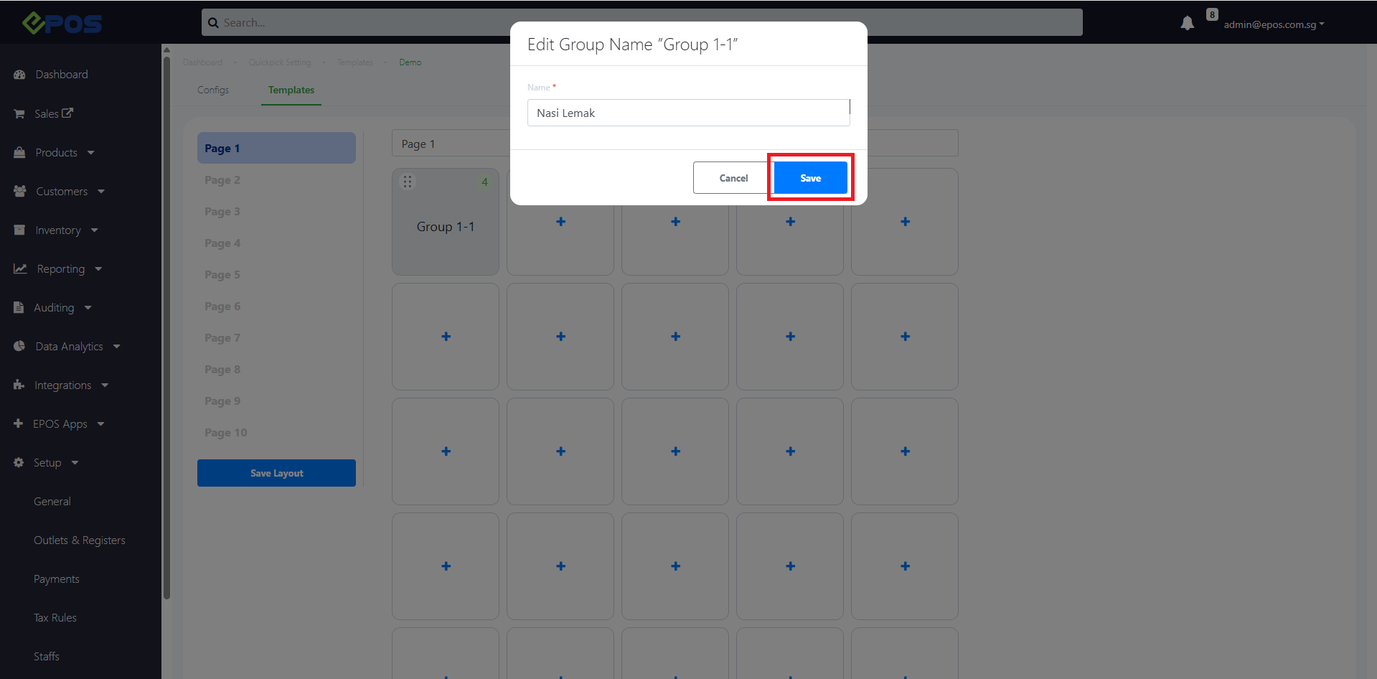Save the new group name
The height and width of the screenshot is (679, 1377).
coord(810,178)
